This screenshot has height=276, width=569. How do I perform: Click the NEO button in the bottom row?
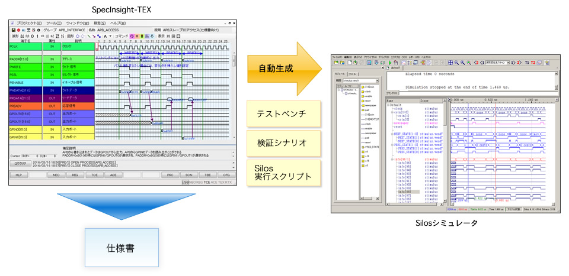pyautogui.click(x=56, y=175)
